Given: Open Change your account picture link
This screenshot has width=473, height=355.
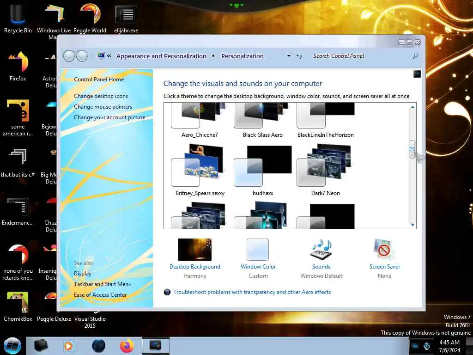Looking at the screenshot, I should pyautogui.click(x=109, y=117).
